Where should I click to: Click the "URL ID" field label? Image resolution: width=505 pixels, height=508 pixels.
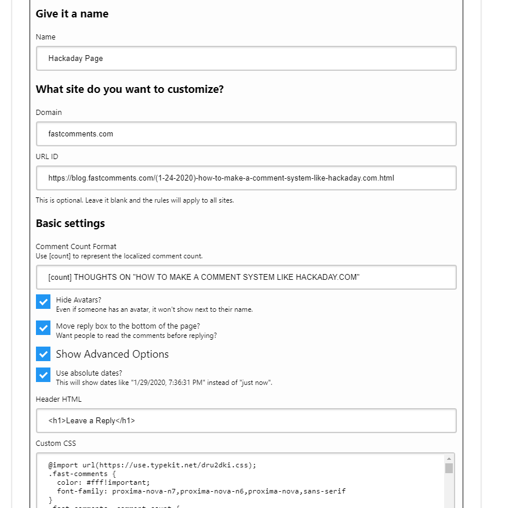47,157
